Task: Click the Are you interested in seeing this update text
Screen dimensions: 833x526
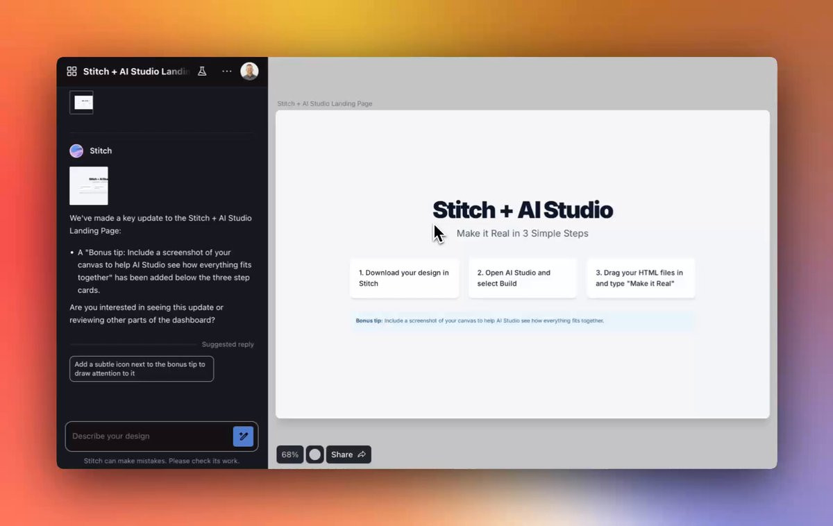Action: point(146,314)
